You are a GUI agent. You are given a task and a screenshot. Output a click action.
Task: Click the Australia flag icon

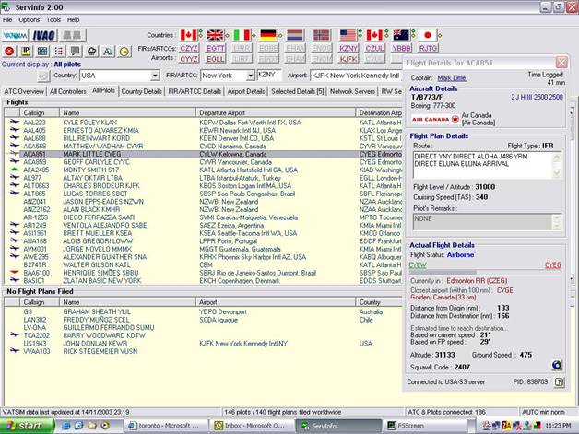[402, 34]
